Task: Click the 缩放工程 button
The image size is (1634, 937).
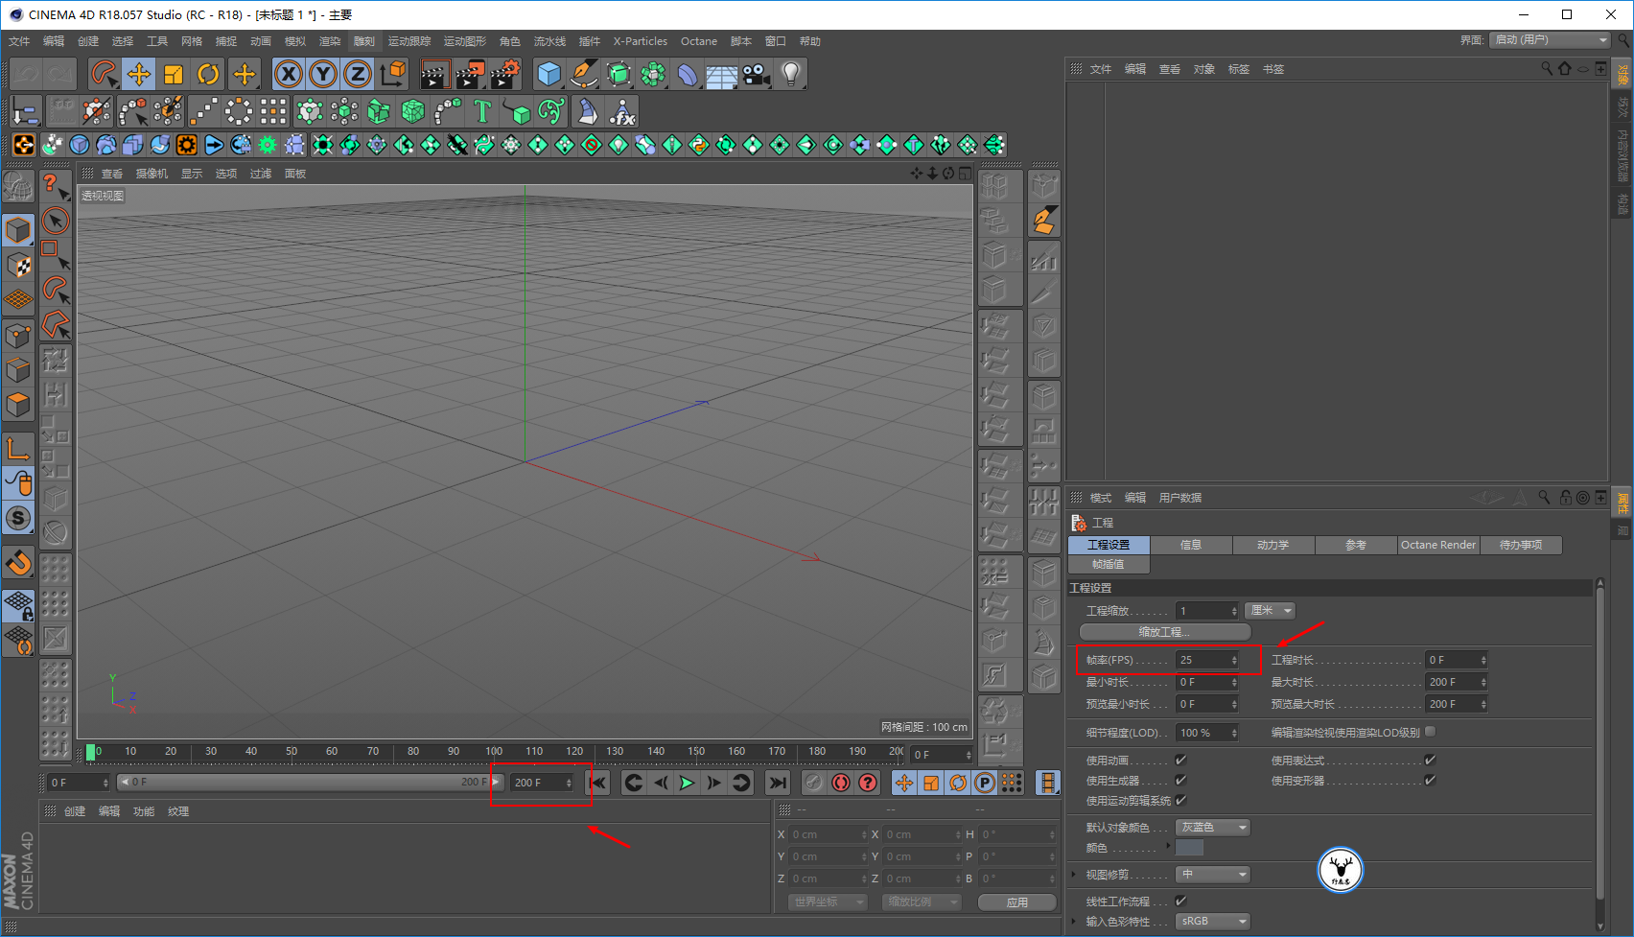Action: coord(1164,632)
